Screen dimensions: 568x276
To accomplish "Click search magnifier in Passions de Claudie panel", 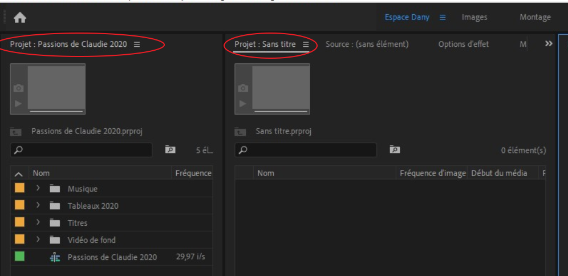I will point(18,150).
